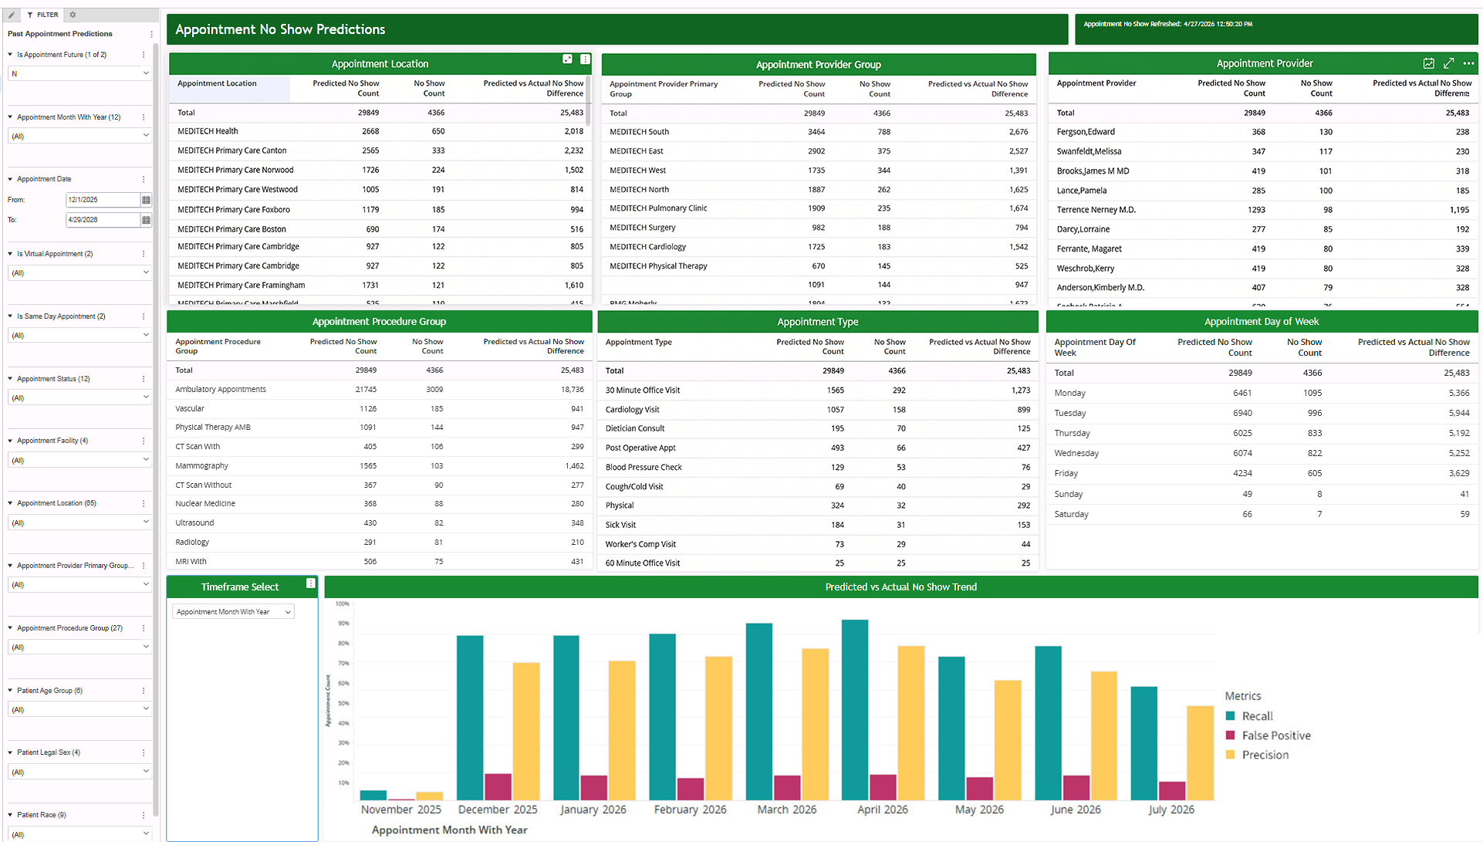1483x842 pixels.
Task: Open Appointment Status (All) dropdown
Action: click(79, 397)
